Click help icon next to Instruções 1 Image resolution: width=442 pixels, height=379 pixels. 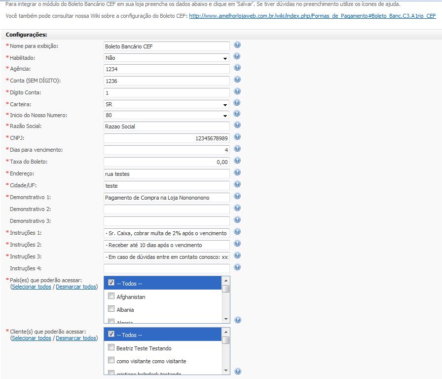pos(237,231)
